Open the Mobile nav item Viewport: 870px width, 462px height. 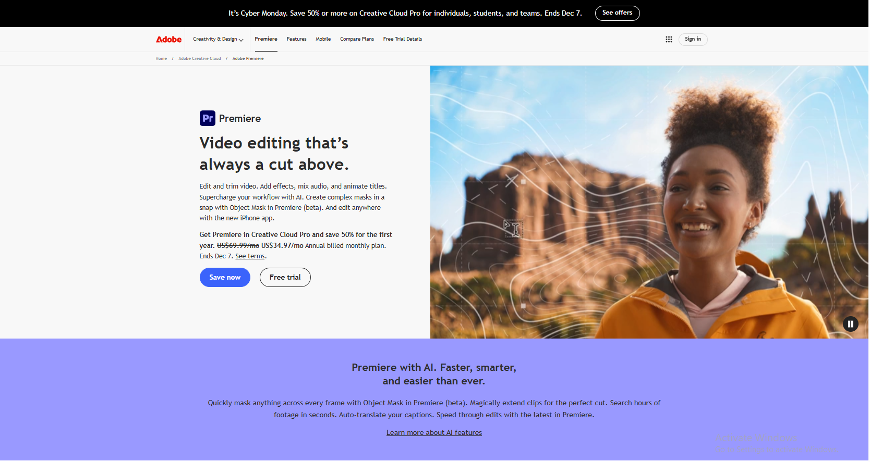coord(323,39)
